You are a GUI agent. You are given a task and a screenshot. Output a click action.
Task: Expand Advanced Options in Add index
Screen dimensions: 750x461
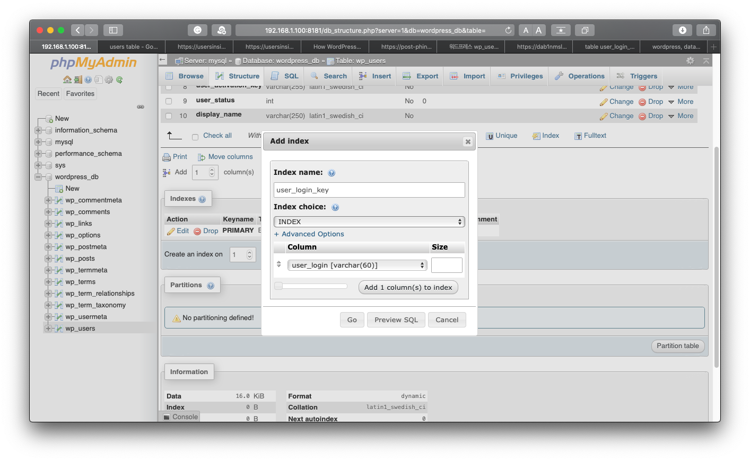click(309, 234)
